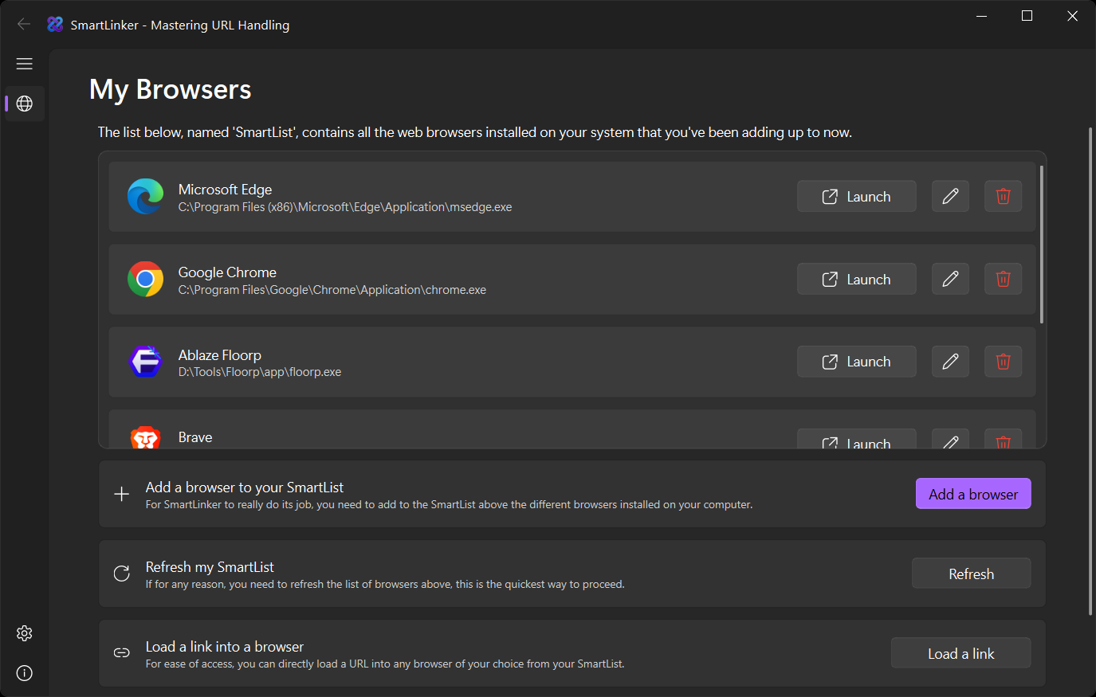Viewport: 1096px width, 697px height.
Task: Open the hamburger navigation menu
Action: [x=25, y=64]
